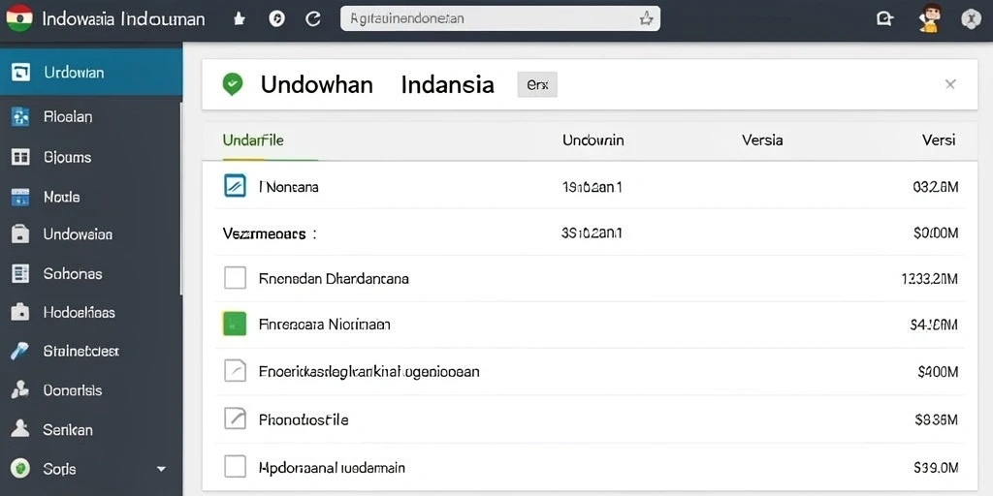993x496 pixels.
Task: Select the UndarFile tab
Action: coord(253,140)
